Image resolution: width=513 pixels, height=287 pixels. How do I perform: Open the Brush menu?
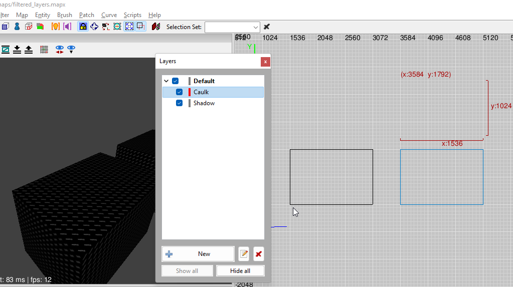tap(64, 15)
